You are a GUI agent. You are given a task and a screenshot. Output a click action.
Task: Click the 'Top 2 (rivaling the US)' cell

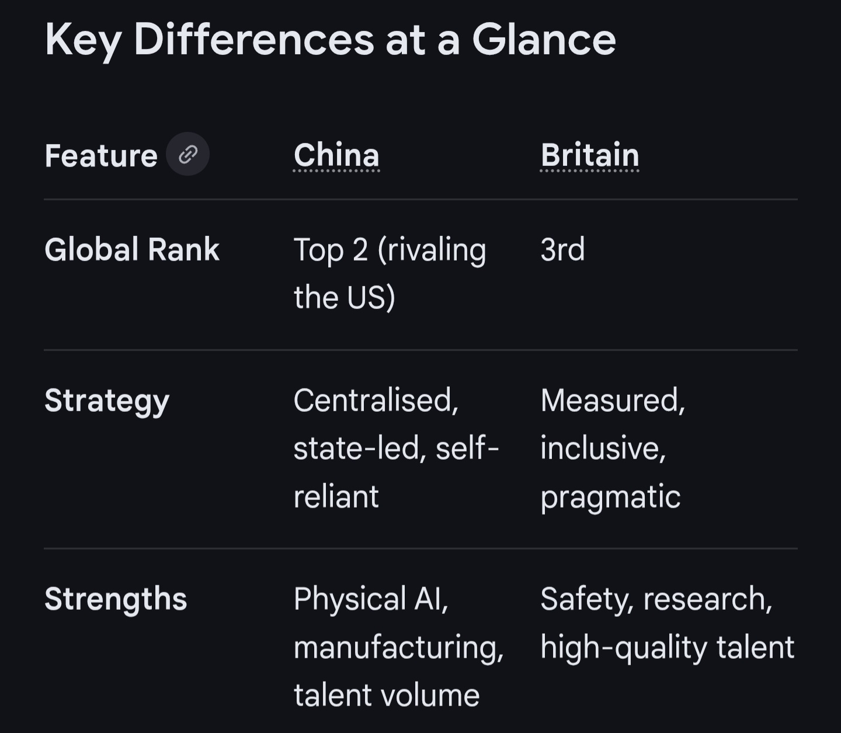click(x=390, y=273)
